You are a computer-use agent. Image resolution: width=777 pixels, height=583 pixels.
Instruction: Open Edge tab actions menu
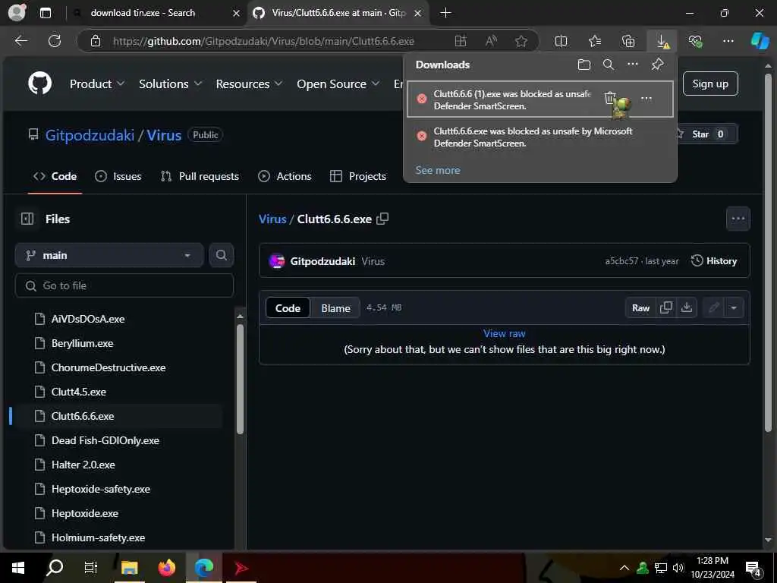[45, 13]
